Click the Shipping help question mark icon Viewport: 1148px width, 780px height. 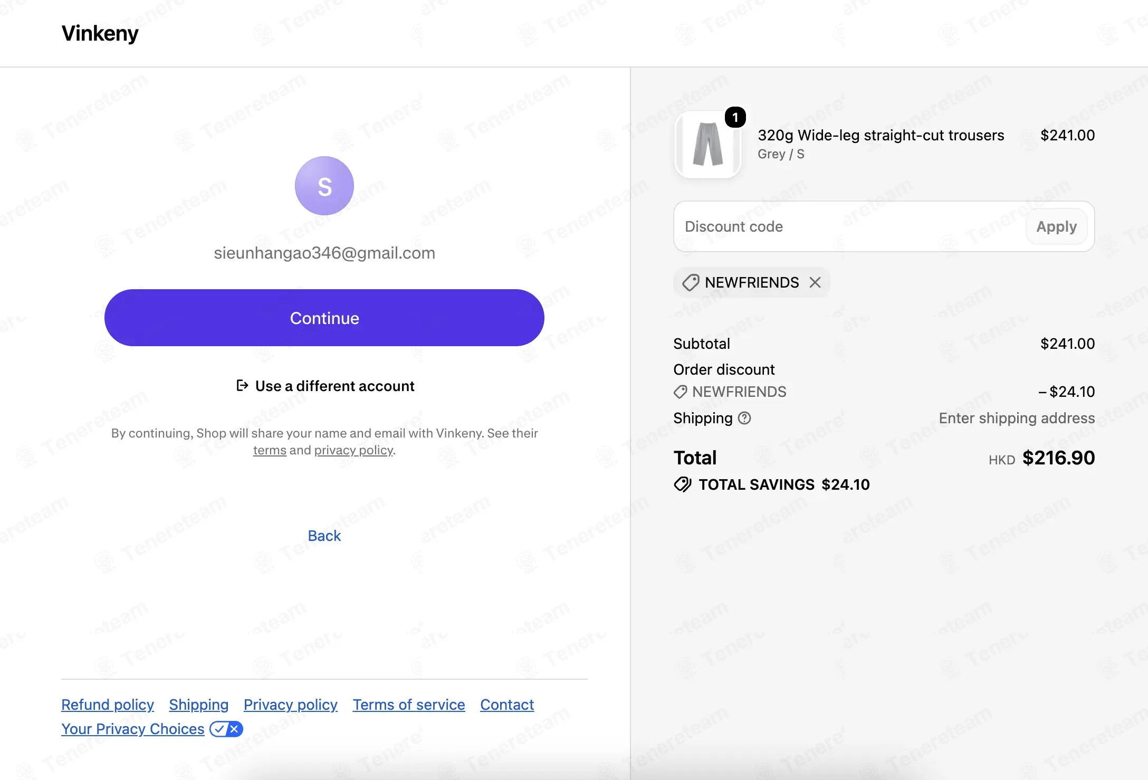click(x=744, y=418)
